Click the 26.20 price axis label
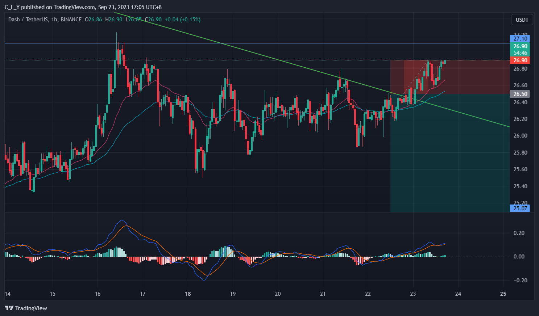Image resolution: width=539 pixels, height=316 pixels. point(520,119)
